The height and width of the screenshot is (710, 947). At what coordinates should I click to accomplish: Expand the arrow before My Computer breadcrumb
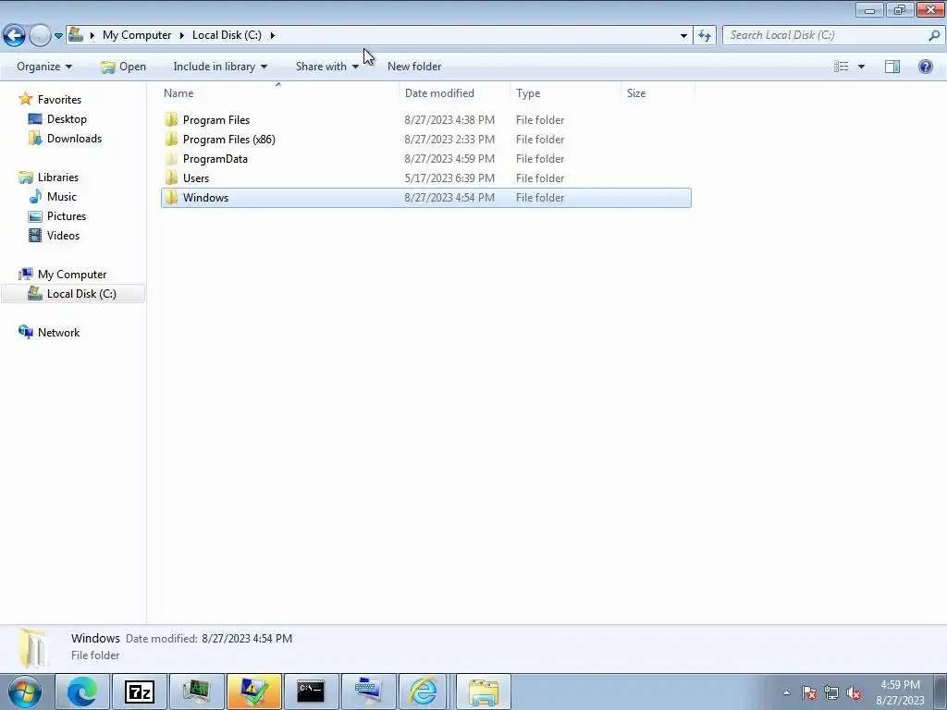[92, 35]
